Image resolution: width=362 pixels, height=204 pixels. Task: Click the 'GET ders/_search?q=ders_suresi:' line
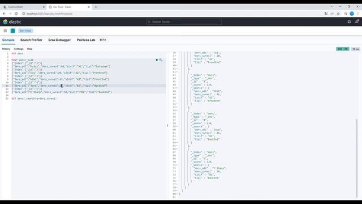(x=34, y=99)
